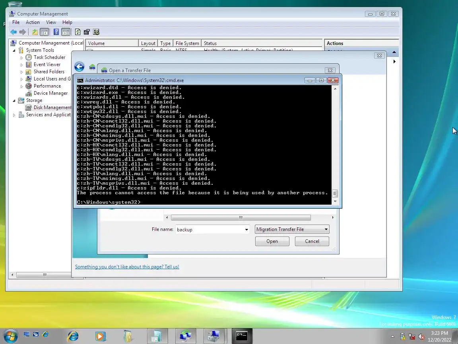Click the network tray icon with red X
The image size is (458, 344).
[412, 336]
